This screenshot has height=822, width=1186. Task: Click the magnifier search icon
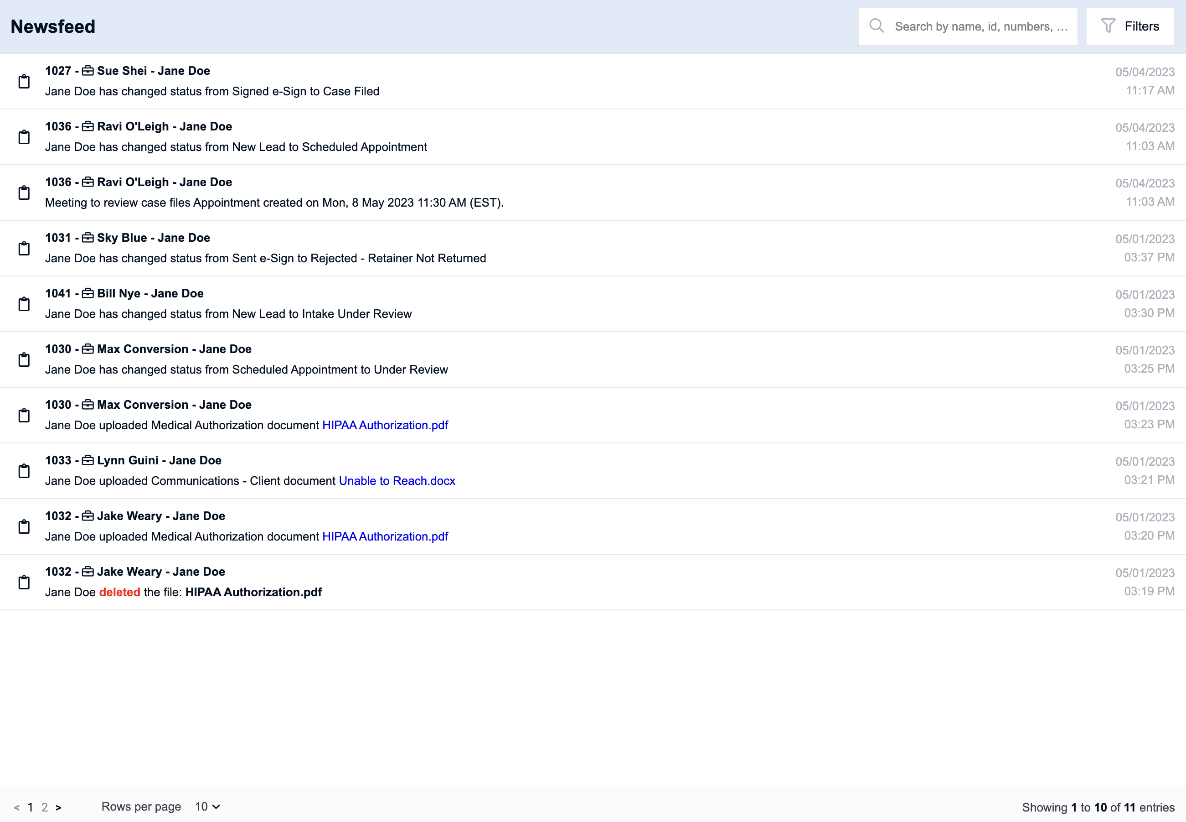point(877,26)
